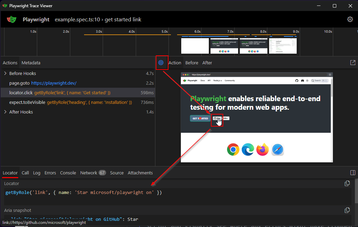Click the Chrome browser logo in snapshot
This screenshot has width=358, height=227.
coord(233,150)
